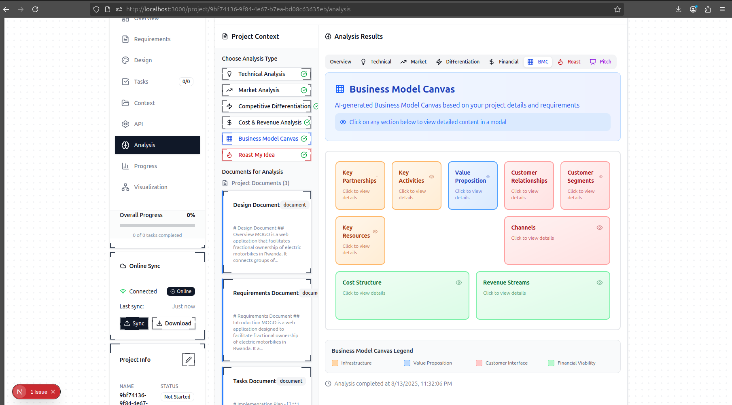Click eye icon on Cost Structure card
Viewport: 732px width, 405px height.
pyautogui.click(x=459, y=283)
